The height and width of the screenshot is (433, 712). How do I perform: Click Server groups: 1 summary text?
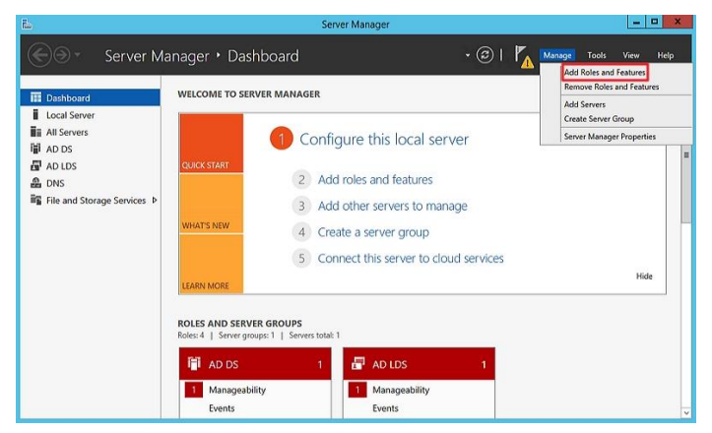(x=246, y=336)
